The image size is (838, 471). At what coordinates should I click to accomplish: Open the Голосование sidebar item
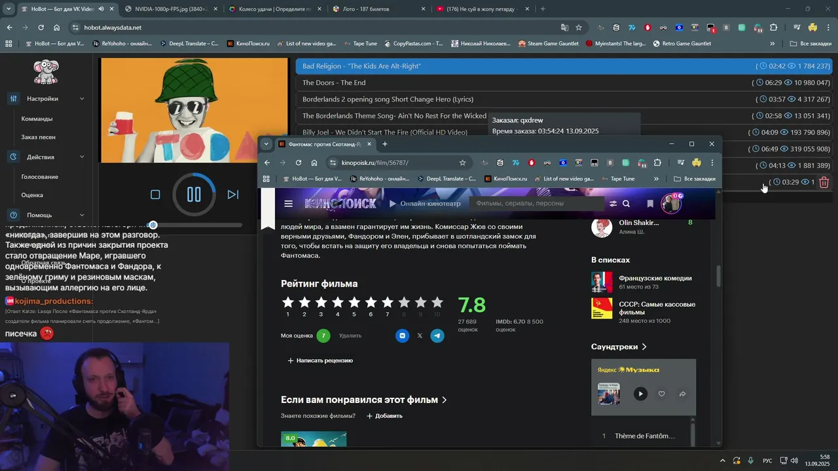click(39, 177)
